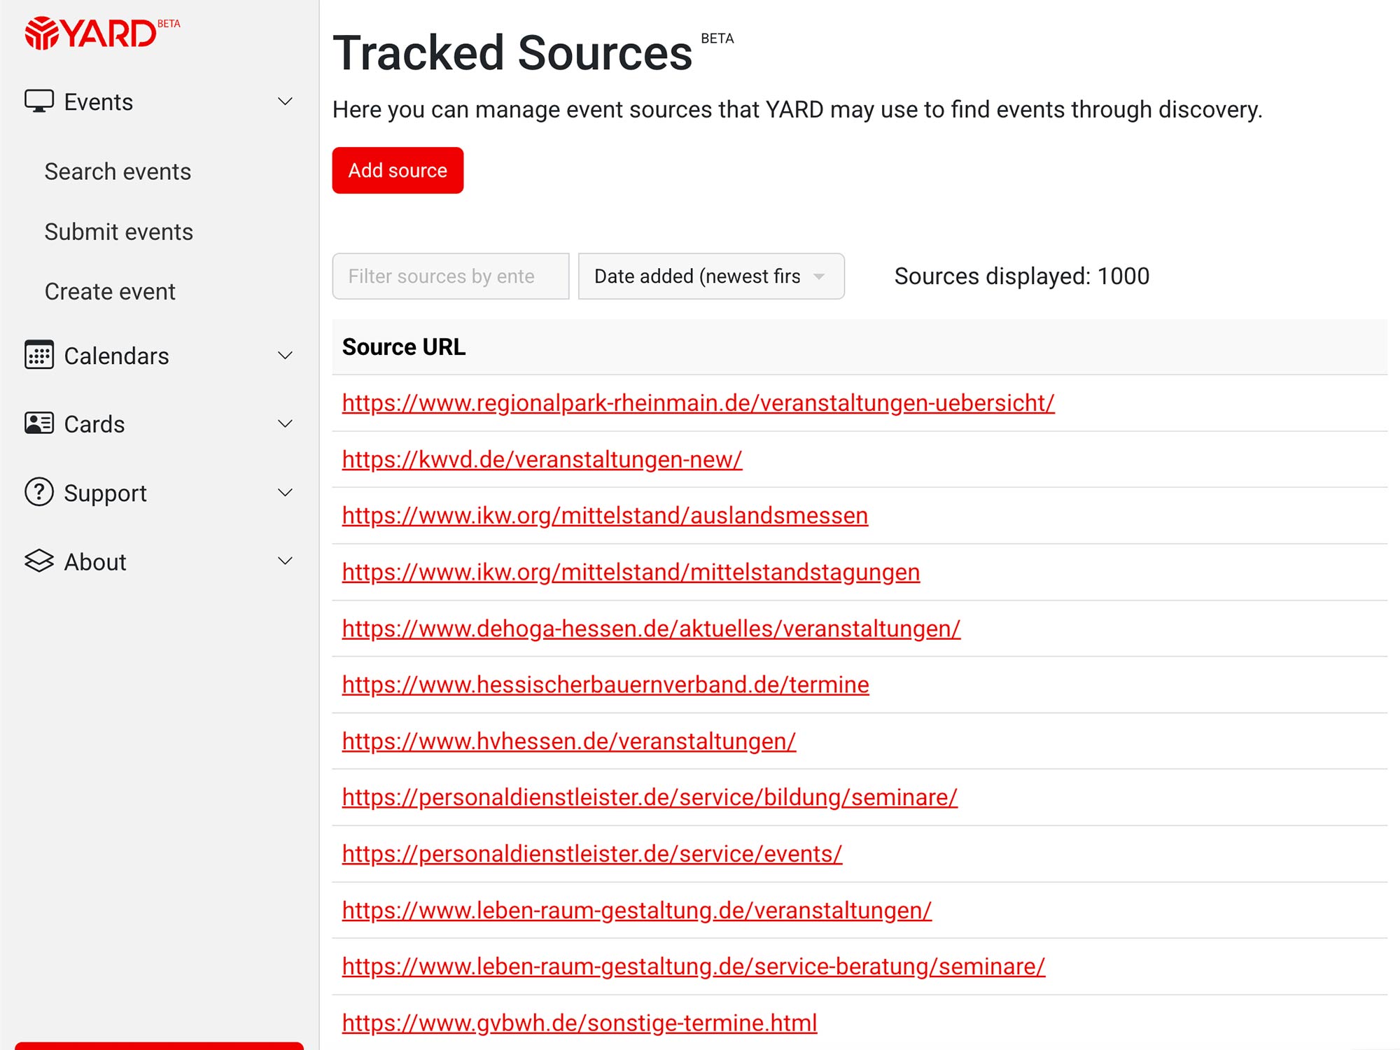Click the About layers icon
Viewport: 1400px width, 1050px height.
40,560
